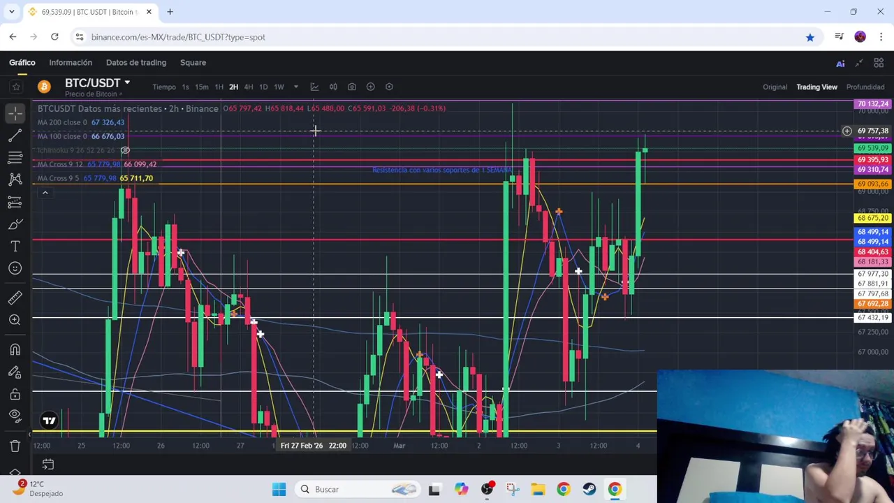This screenshot has width=894, height=503.
Task: Toggle lock all drawings padlock
Action: (x=15, y=394)
